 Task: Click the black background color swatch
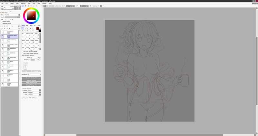point(40,31)
